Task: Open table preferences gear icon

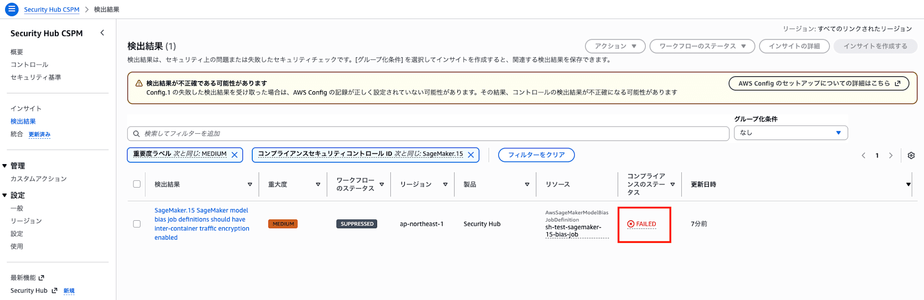Action: (x=911, y=155)
